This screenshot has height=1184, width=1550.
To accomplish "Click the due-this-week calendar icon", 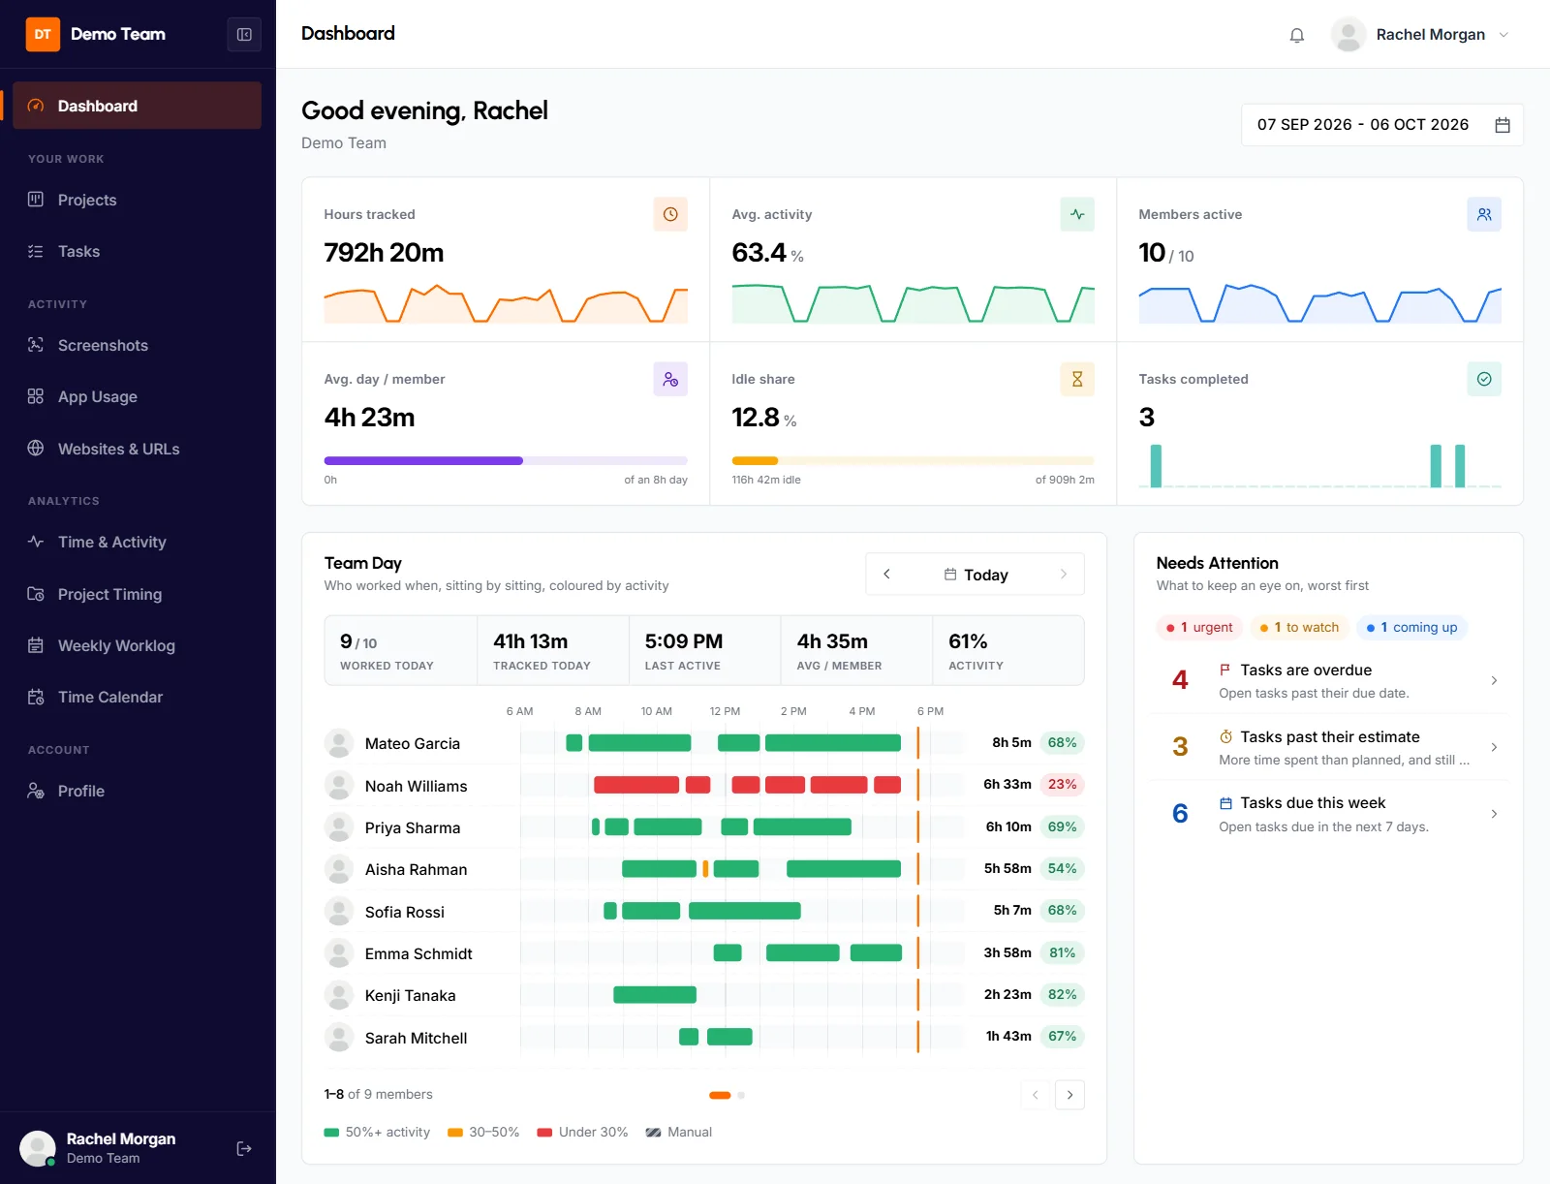I will 1225,803.
